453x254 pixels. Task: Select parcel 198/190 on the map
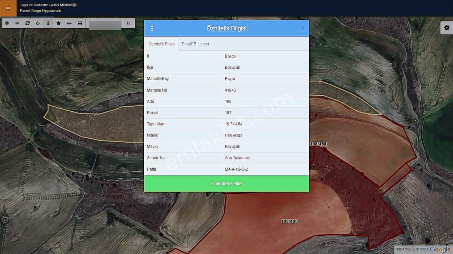click(x=290, y=221)
